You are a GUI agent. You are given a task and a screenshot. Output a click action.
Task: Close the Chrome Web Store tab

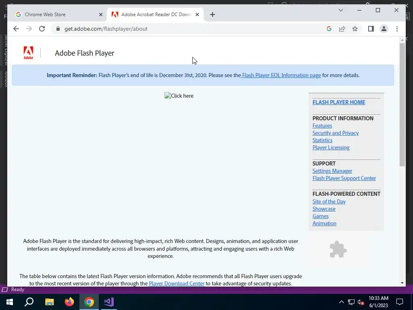(x=100, y=15)
